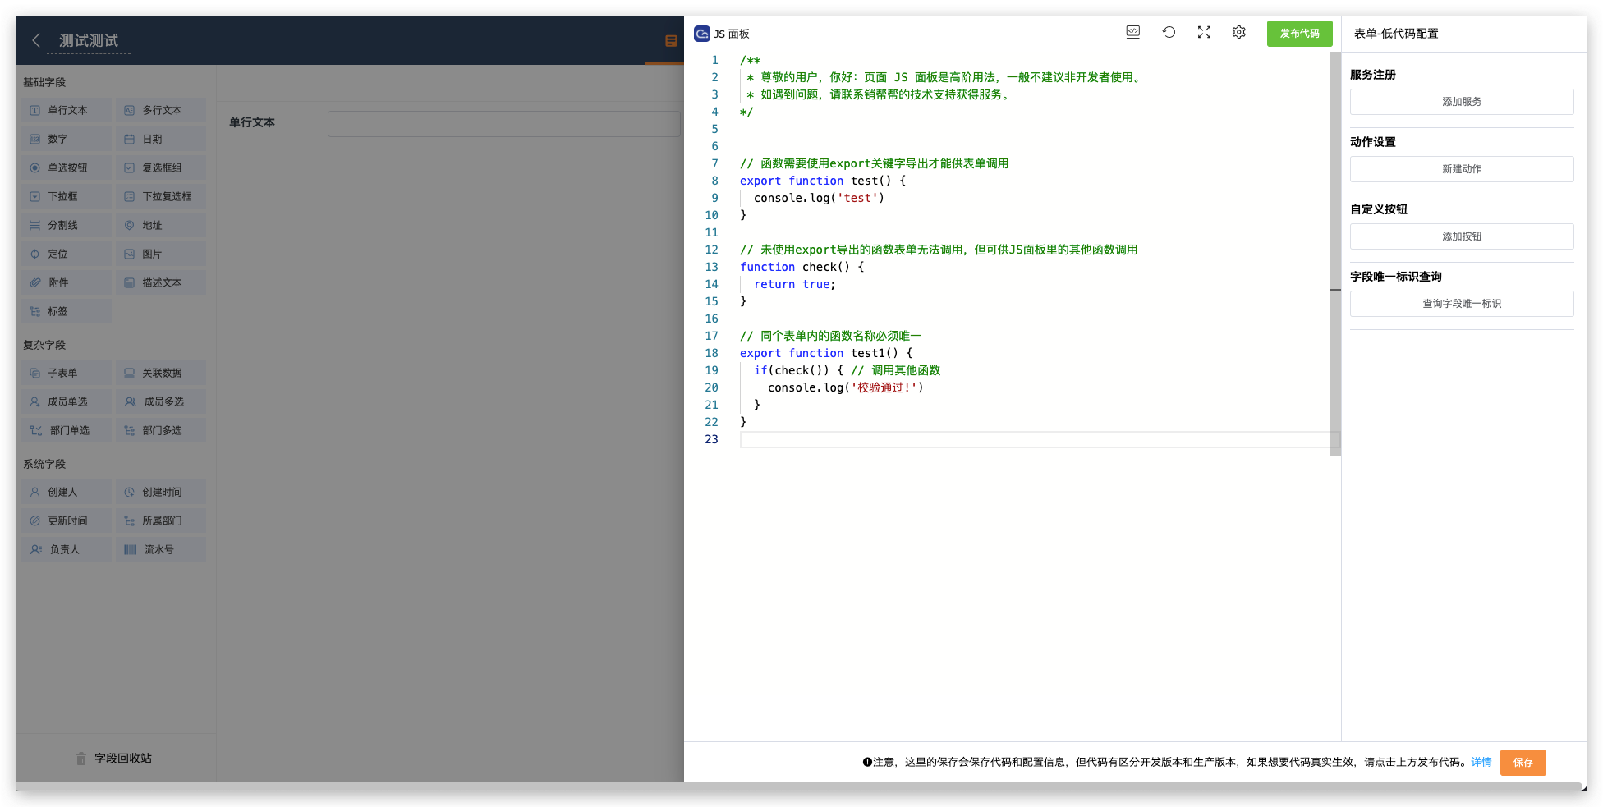Click the back arrow beside 测试测试
Screen dimensions: 1603x807
pos(36,40)
